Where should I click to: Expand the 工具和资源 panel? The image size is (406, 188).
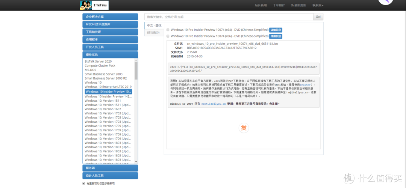(110, 32)
